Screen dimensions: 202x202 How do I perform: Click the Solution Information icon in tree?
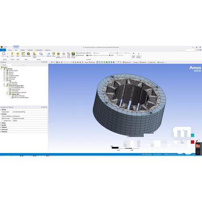coord(13,96)
